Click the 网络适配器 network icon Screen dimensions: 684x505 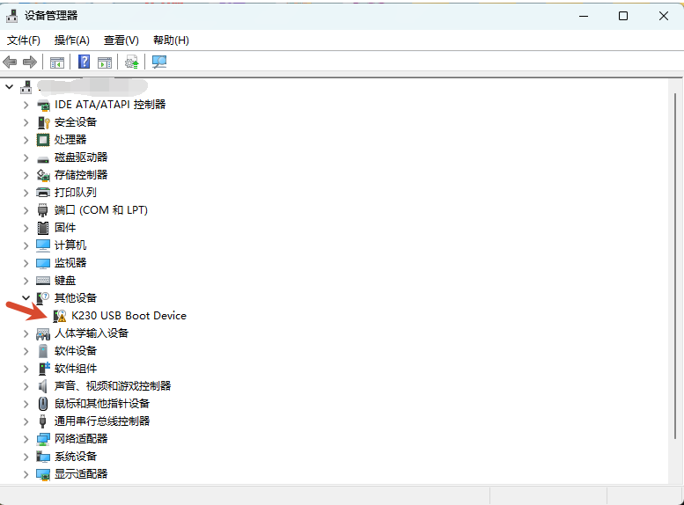[x=43, y=439]
